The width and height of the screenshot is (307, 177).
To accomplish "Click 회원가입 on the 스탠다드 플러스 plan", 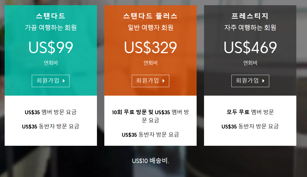I will 150,81.
